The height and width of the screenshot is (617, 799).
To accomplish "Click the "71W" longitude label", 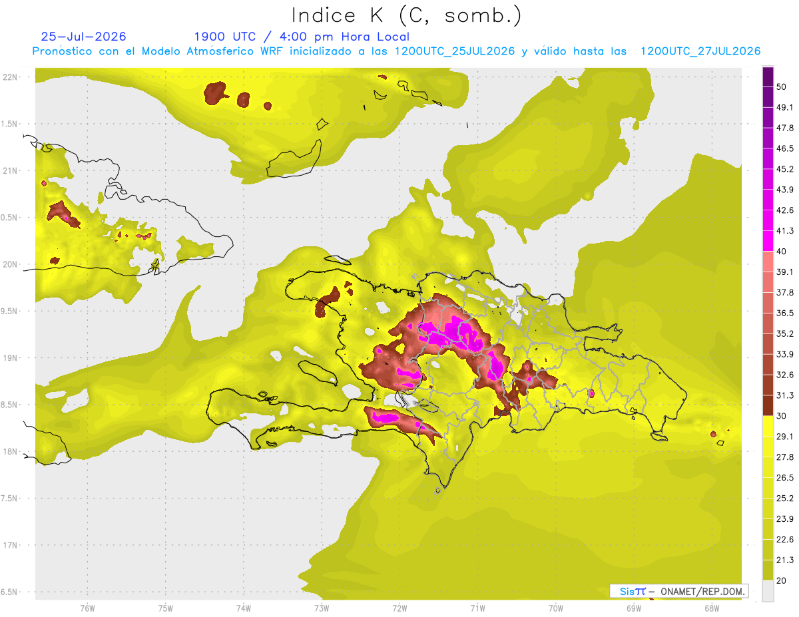I will (x=477, y=608).
